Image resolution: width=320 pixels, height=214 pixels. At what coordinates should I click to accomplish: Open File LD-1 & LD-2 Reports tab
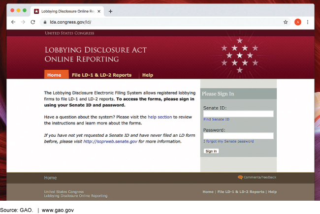click(101, 75)
